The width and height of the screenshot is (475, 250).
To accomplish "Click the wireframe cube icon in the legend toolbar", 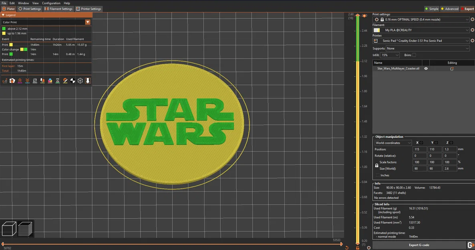I will [x=80, y=80].
